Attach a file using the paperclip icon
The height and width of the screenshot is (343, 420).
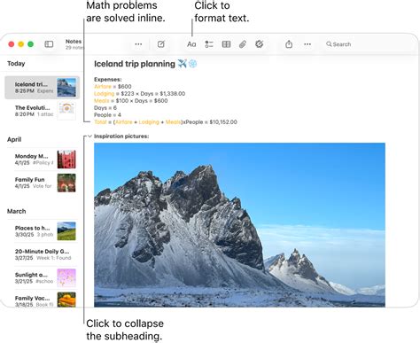pyautogui.click(x=243, y=44)
